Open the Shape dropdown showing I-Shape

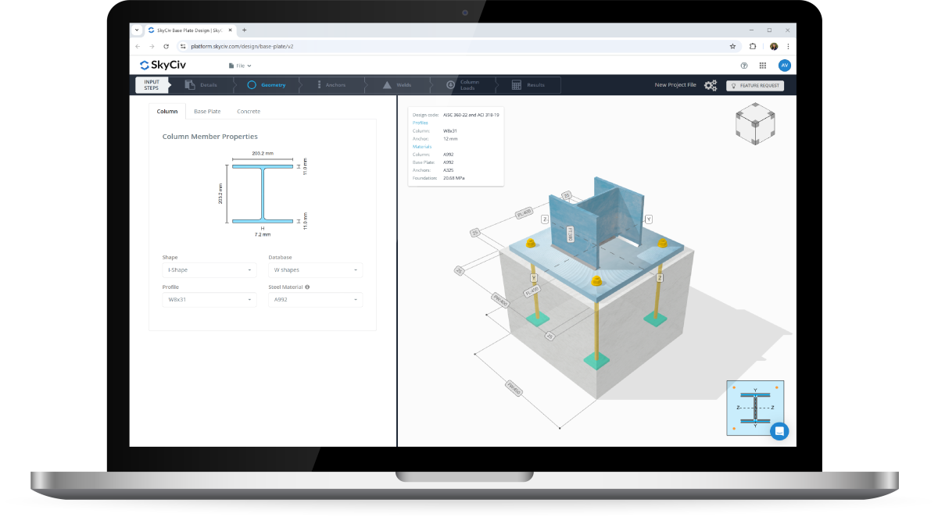tap(209, 269)
